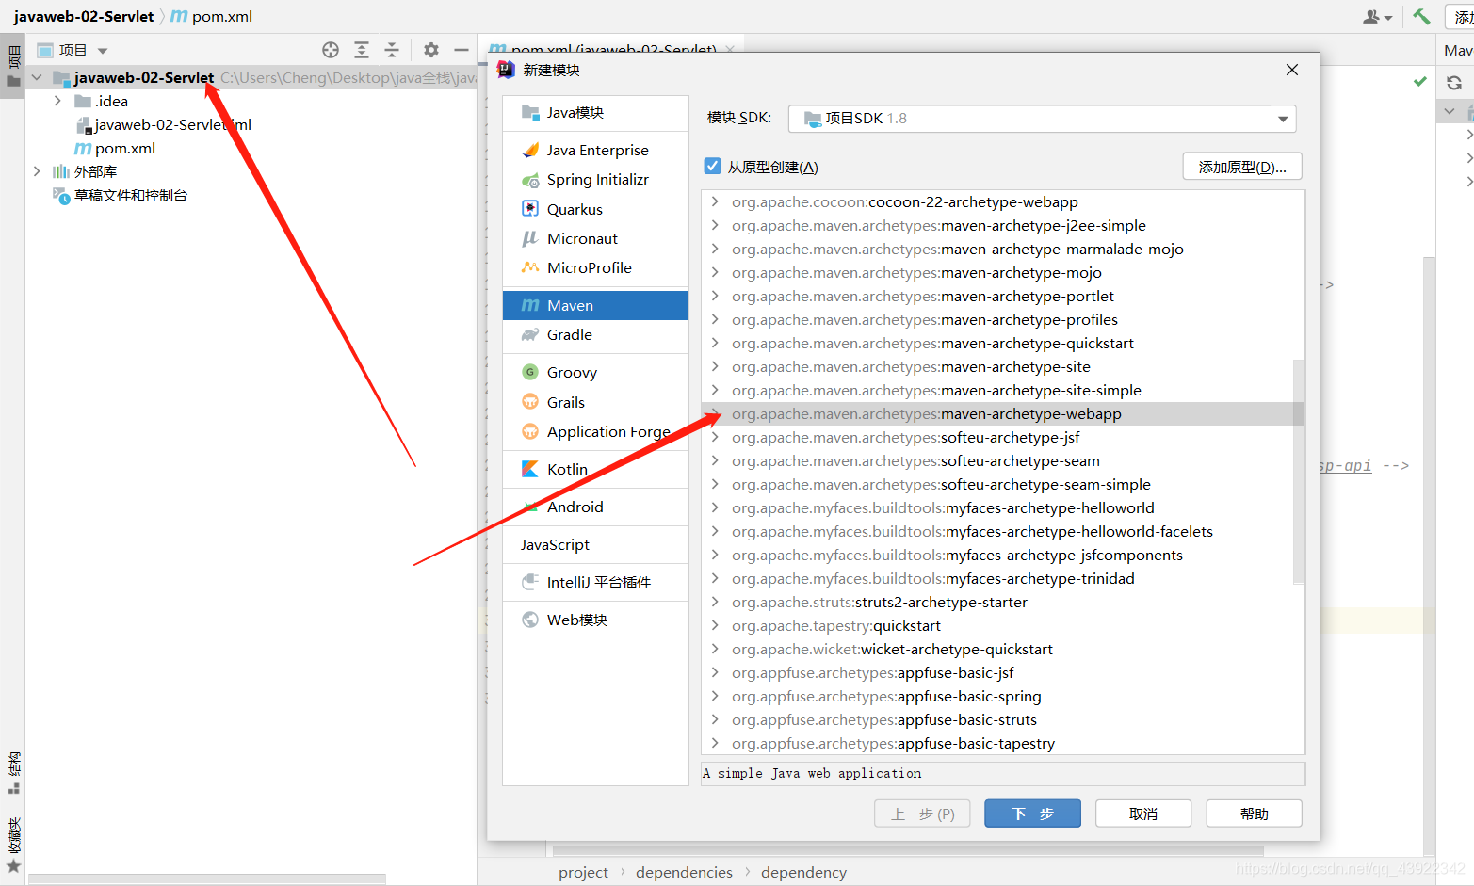Image resolution: width=1474 pixels, height=886 pixels.
Task: Click Collapse All icon in project panel
Action: click(392, 50)
